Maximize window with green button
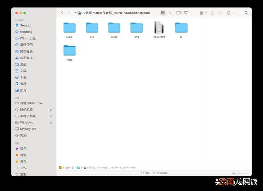263x191 pixels. pos(25,13)
